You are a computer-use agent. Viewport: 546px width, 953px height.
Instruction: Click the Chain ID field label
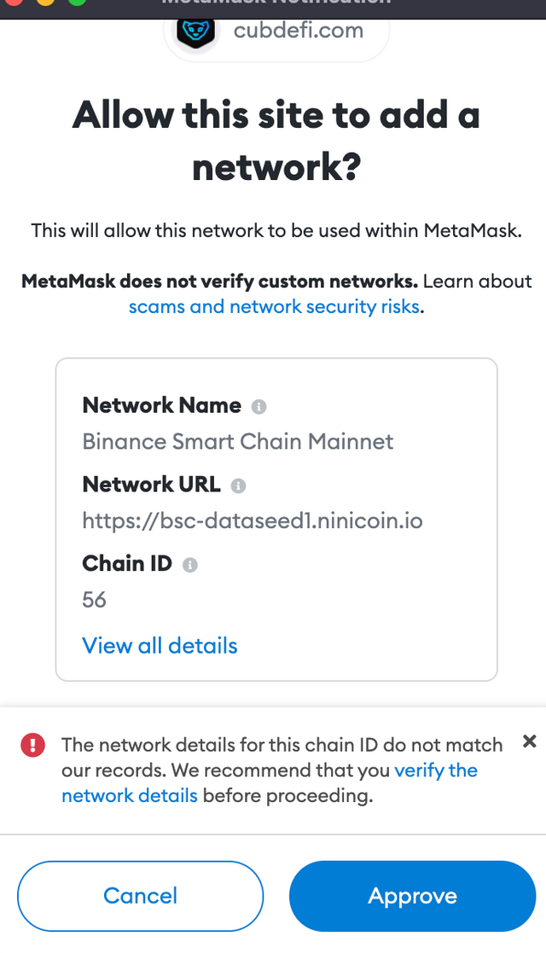coord(127,563)
